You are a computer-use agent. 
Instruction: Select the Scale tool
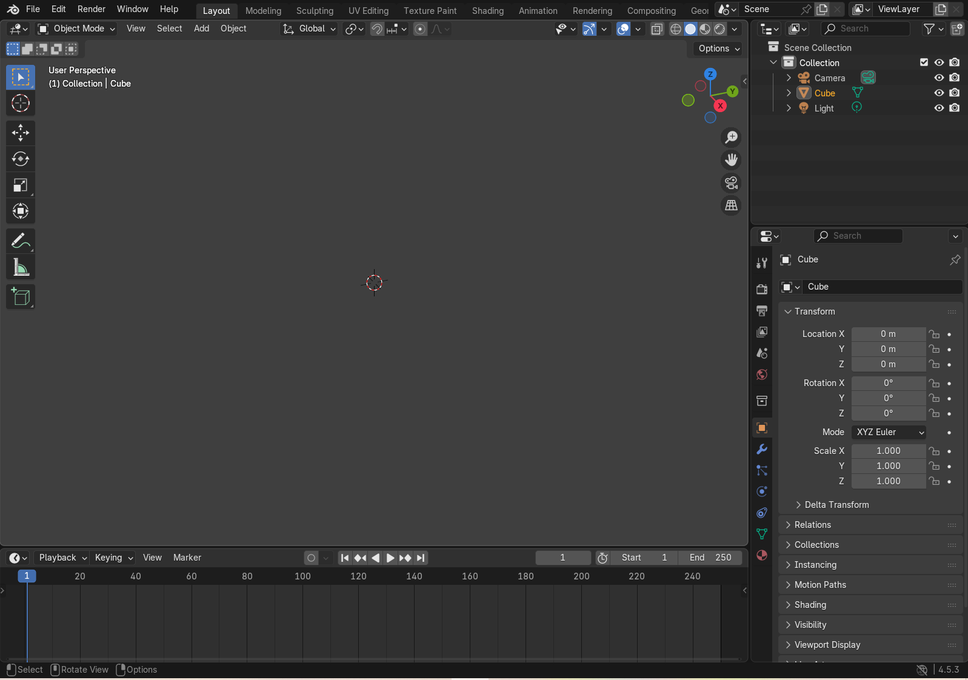(21, 185)
